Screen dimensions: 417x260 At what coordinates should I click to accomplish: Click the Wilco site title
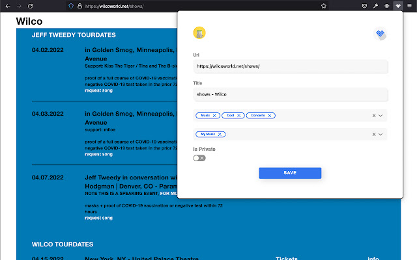point(29,21)
